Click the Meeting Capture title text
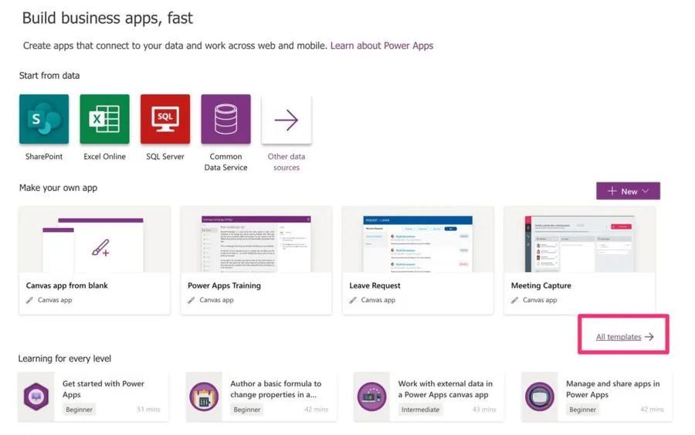The width and height of the screenshot is (695, 435). tap(541, 285)
